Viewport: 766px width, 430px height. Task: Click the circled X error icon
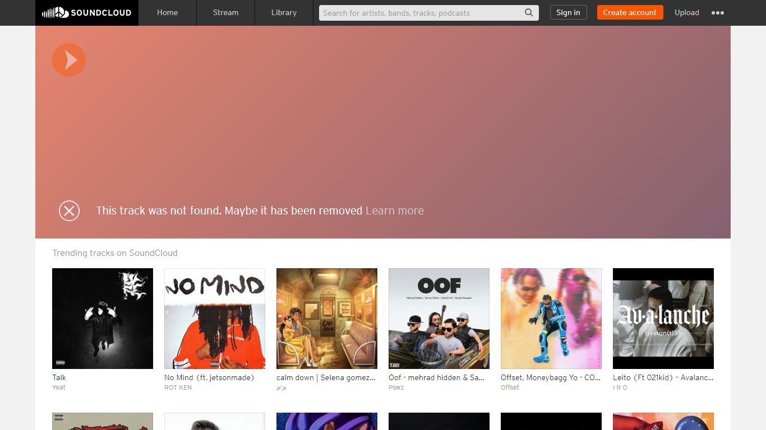[x=69, y=211]
